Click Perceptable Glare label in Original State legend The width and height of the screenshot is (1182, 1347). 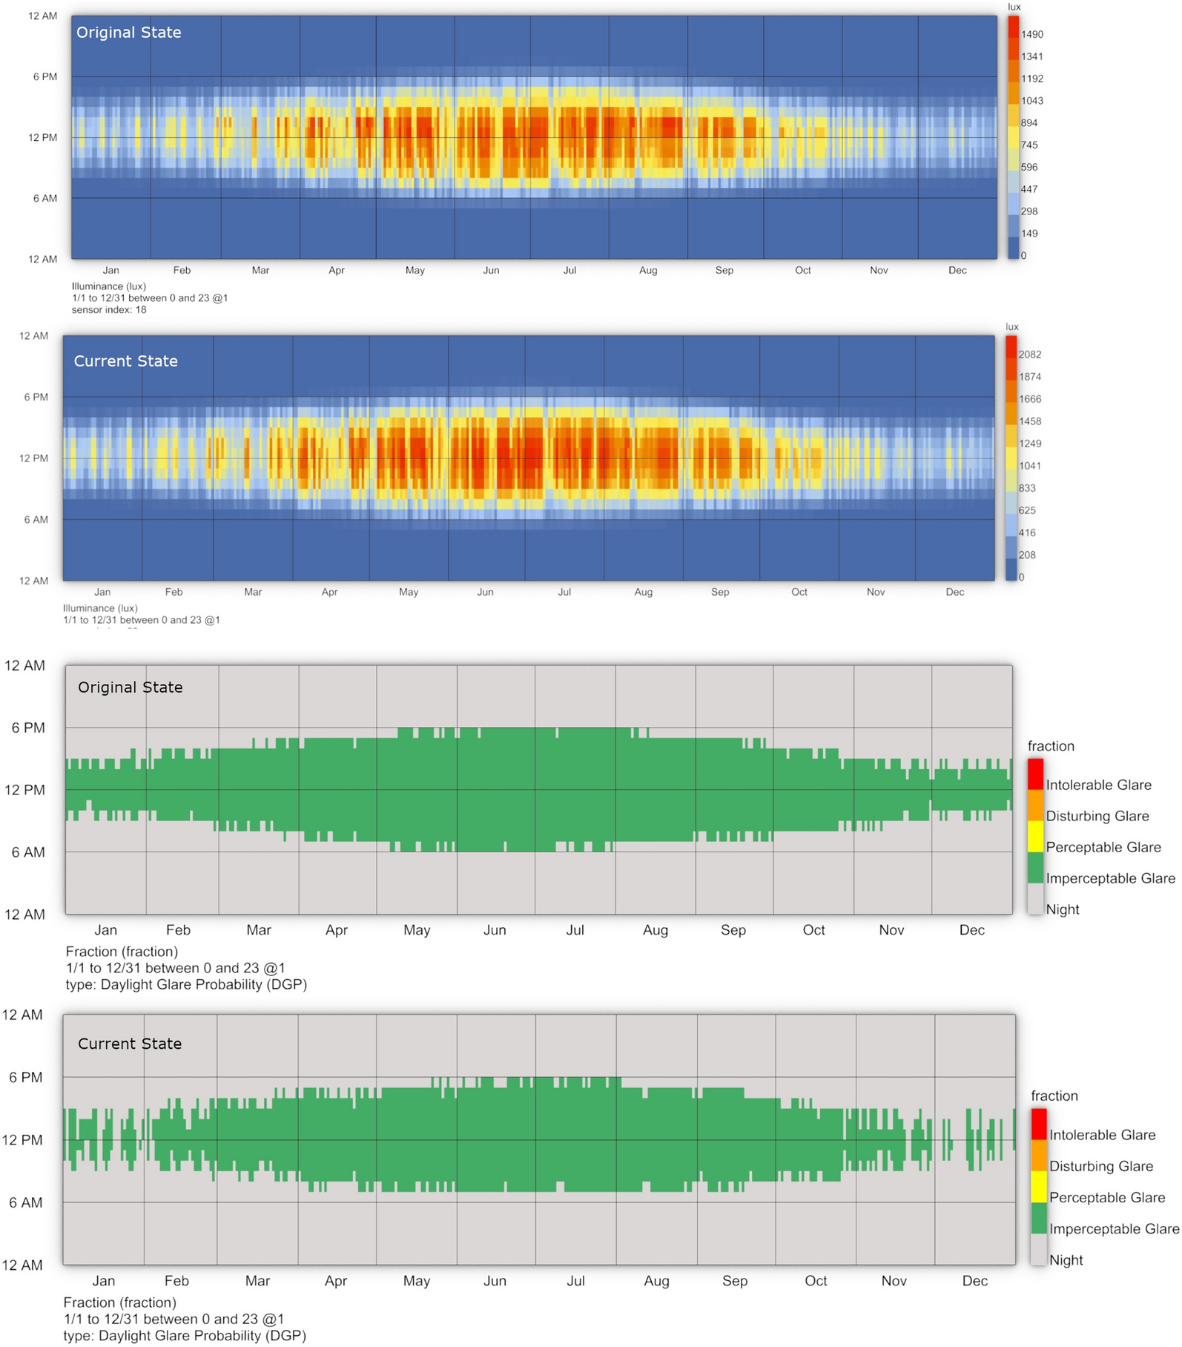pos(1103,847)
